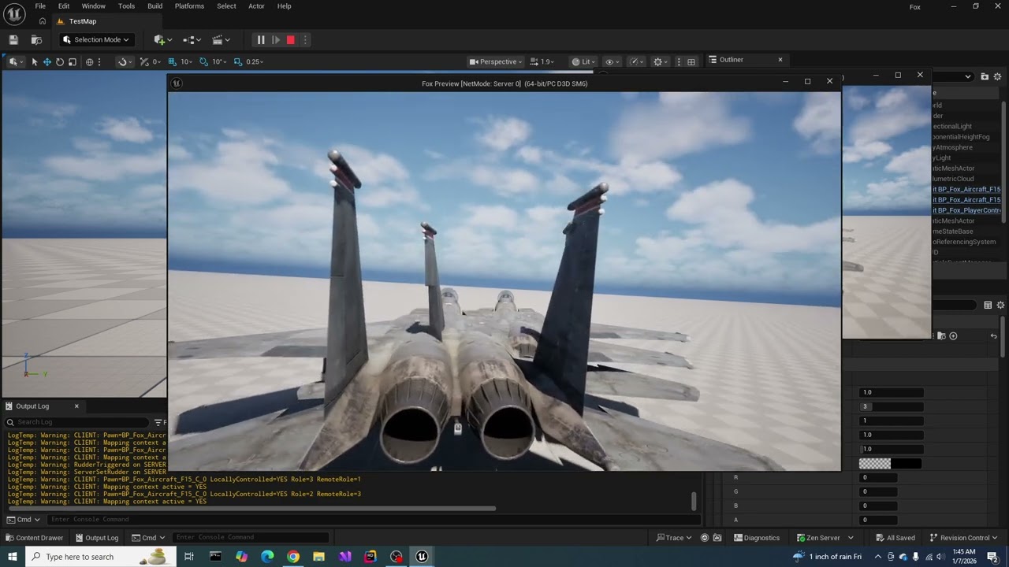Open camera speed 1.9 dropdown
This screenshot has width=1009, height=567.
pyautogui.click(x=542, y=61)
